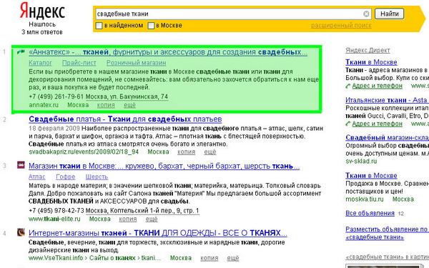The image size is (429, 268).
Task: Open the 'Все объявления' link
Action: (370, 213)
